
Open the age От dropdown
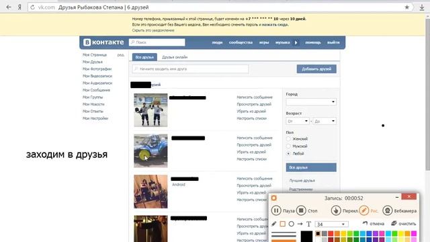point(298,121)
